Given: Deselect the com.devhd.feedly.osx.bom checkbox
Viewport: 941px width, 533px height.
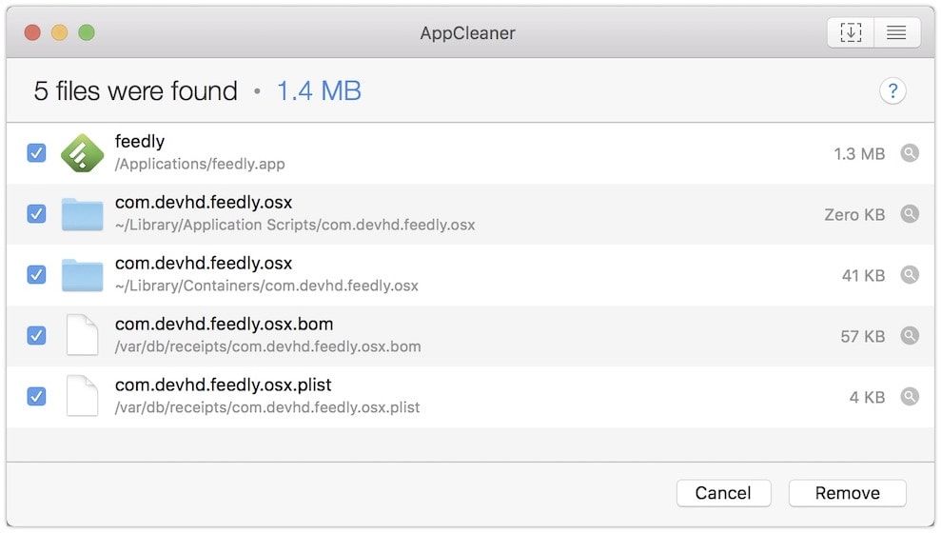Looking at the screenshot, I should [x=36, y=336].
